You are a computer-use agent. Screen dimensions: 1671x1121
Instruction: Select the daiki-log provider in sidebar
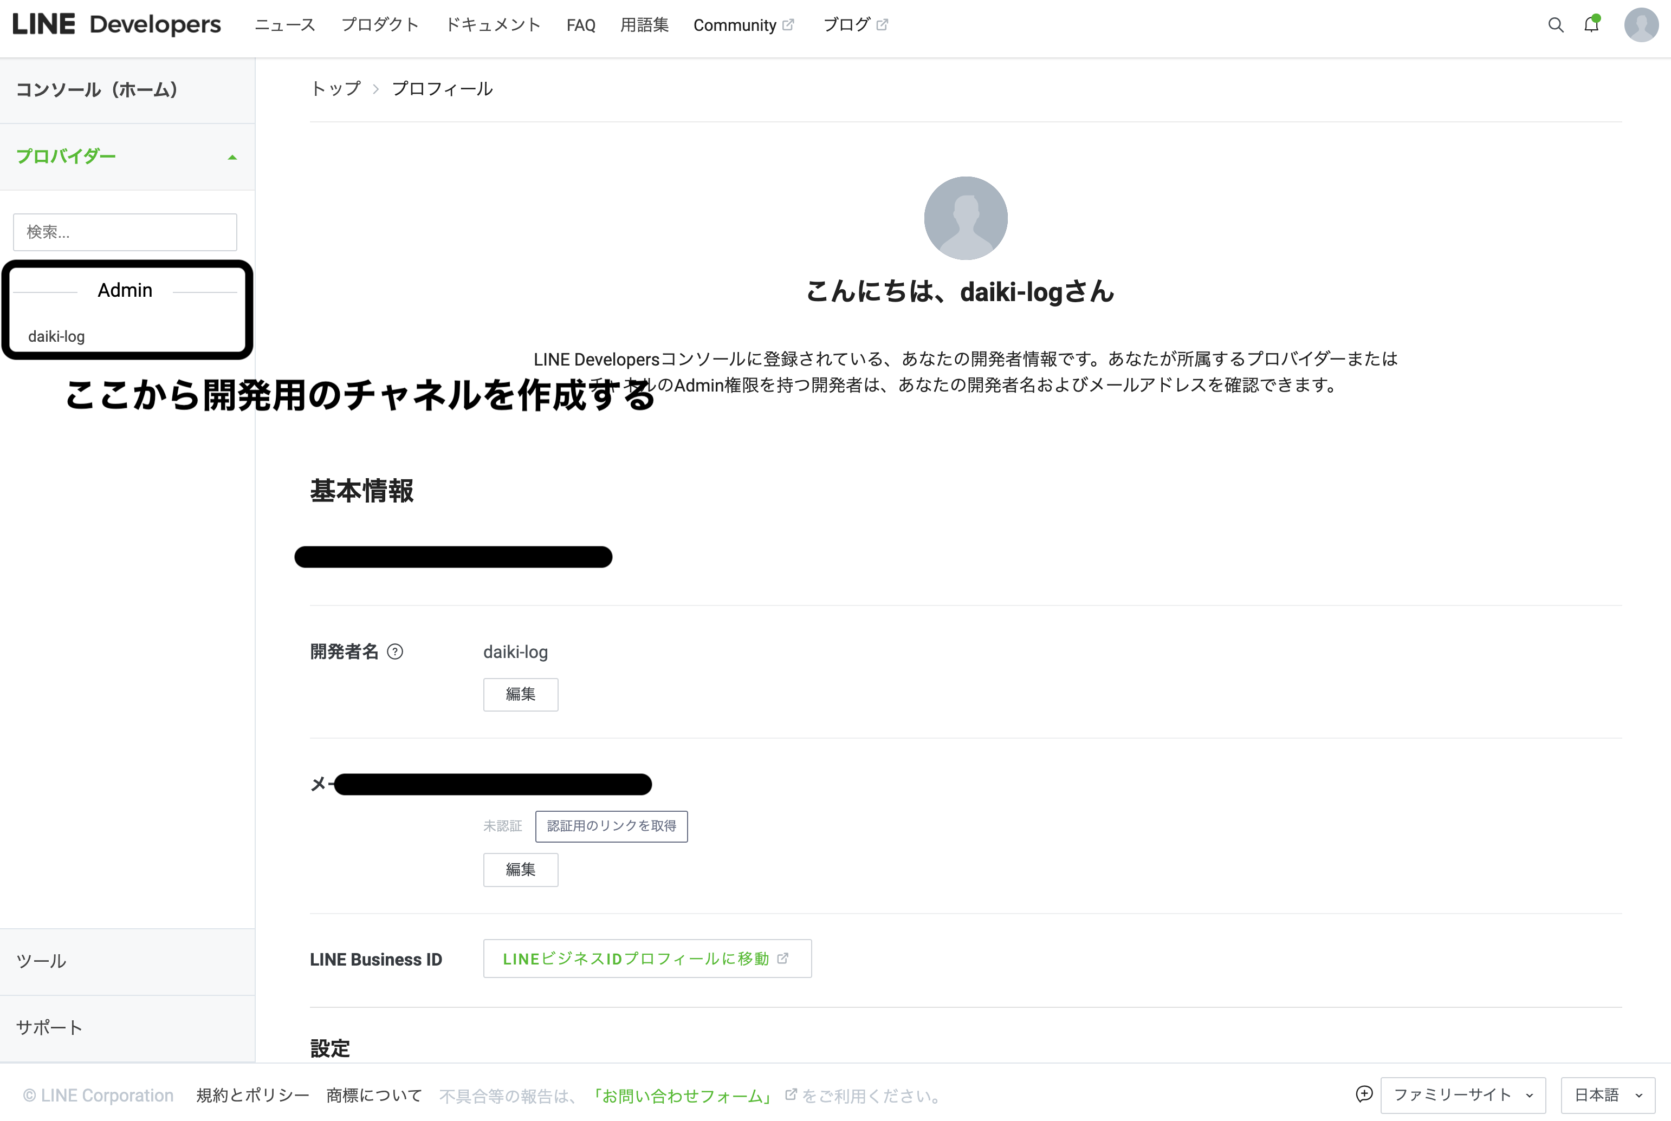pyautogui.click(x=56, y=337)
